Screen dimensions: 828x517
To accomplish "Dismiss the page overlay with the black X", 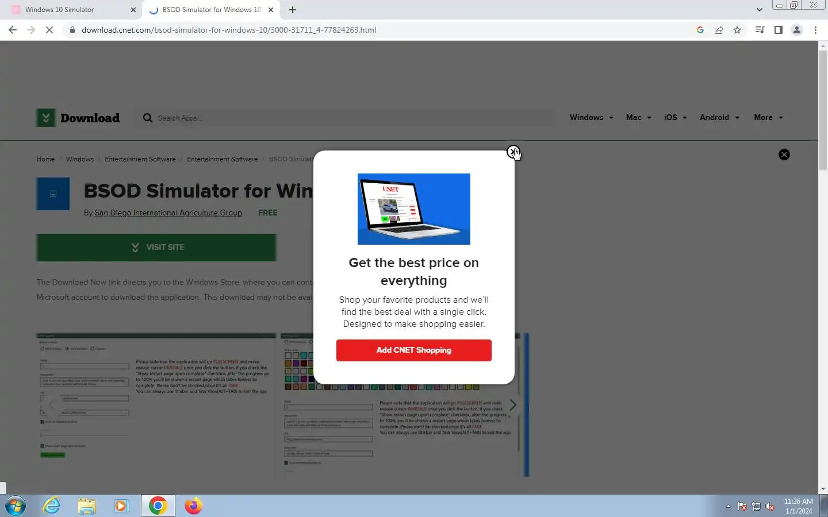I will [x=784, y=155].
